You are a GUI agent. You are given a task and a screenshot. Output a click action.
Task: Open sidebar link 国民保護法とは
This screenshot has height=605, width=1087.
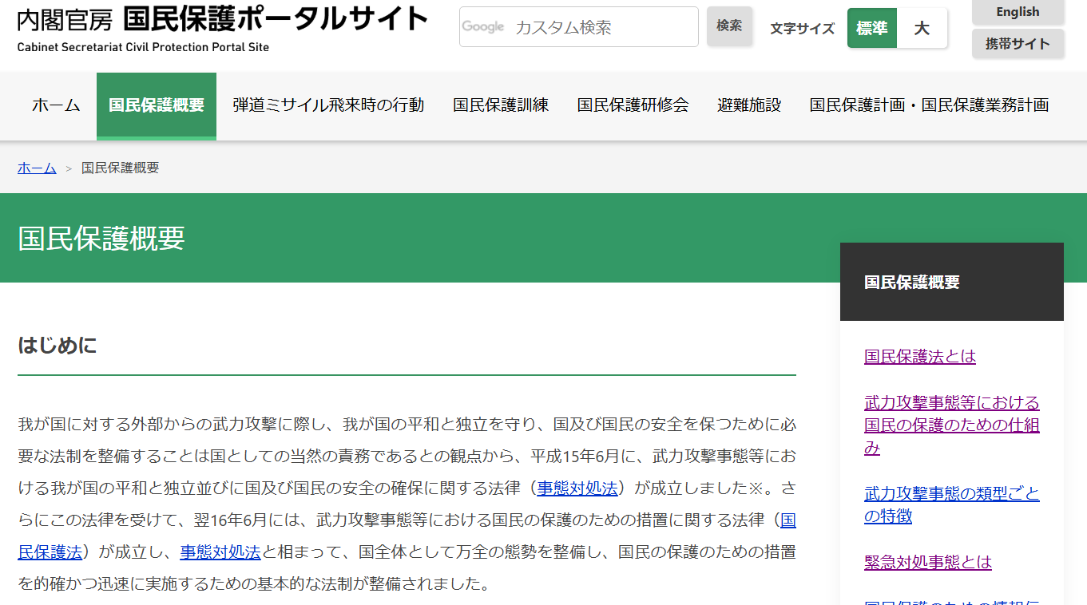click(x=919, y=357)
